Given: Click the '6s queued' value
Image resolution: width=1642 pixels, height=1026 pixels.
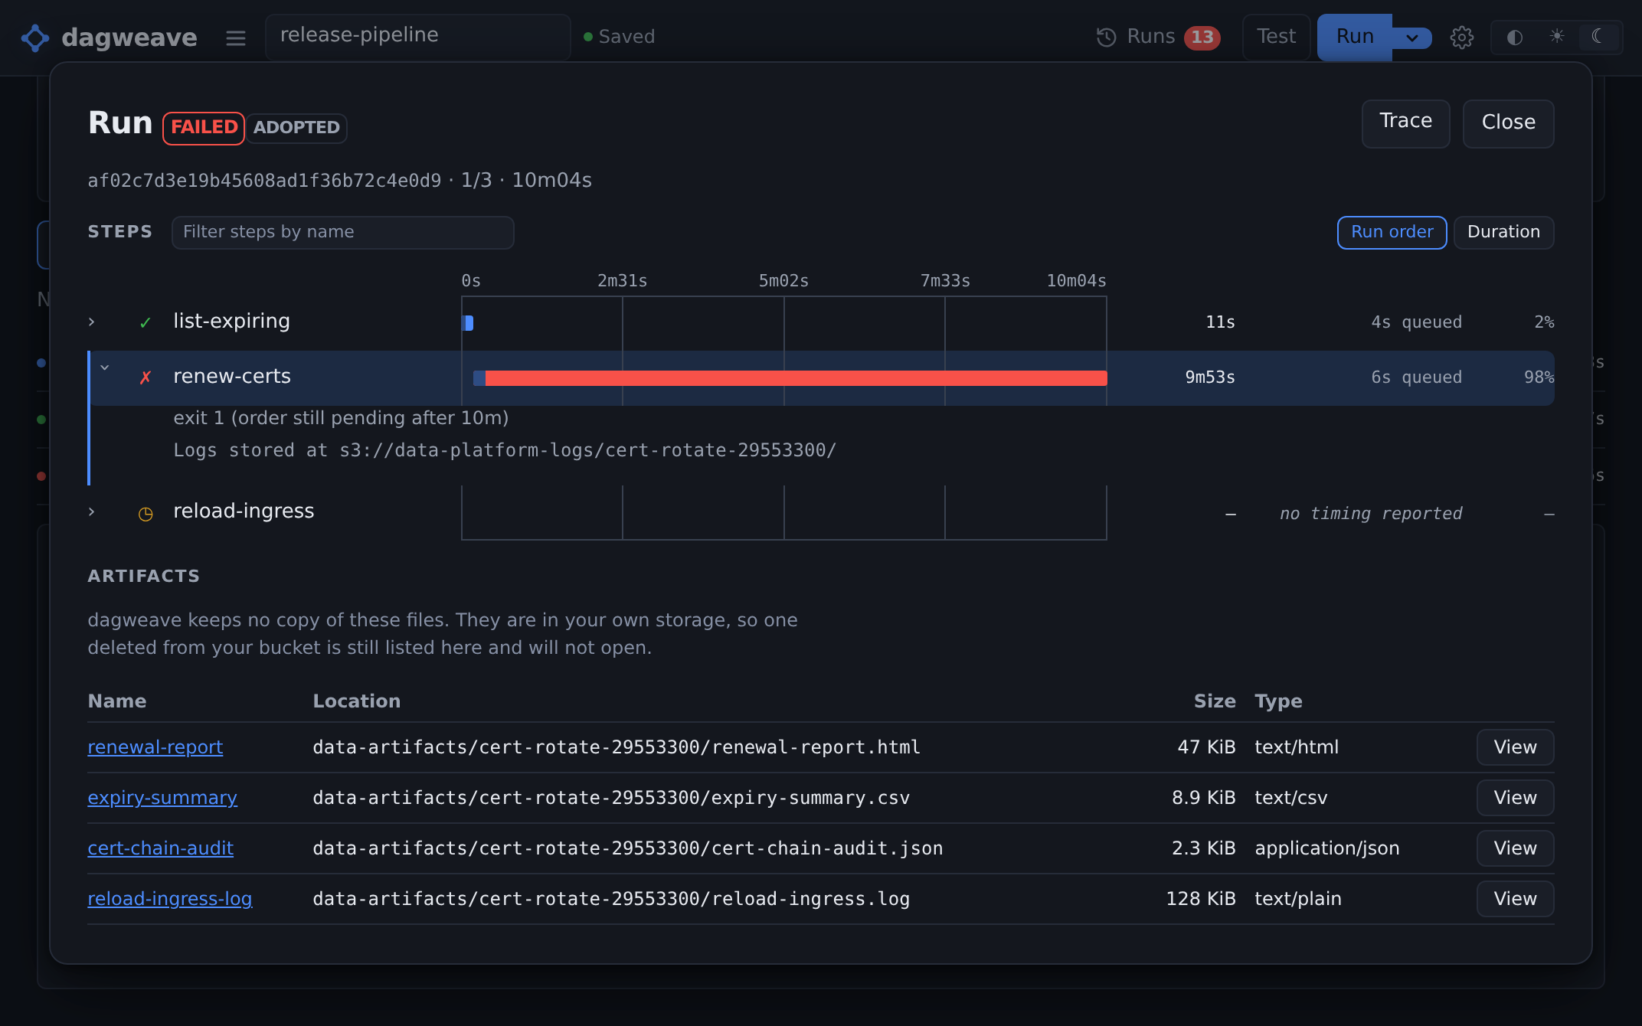Looking at the screenshot, I should click(1416, 377).
